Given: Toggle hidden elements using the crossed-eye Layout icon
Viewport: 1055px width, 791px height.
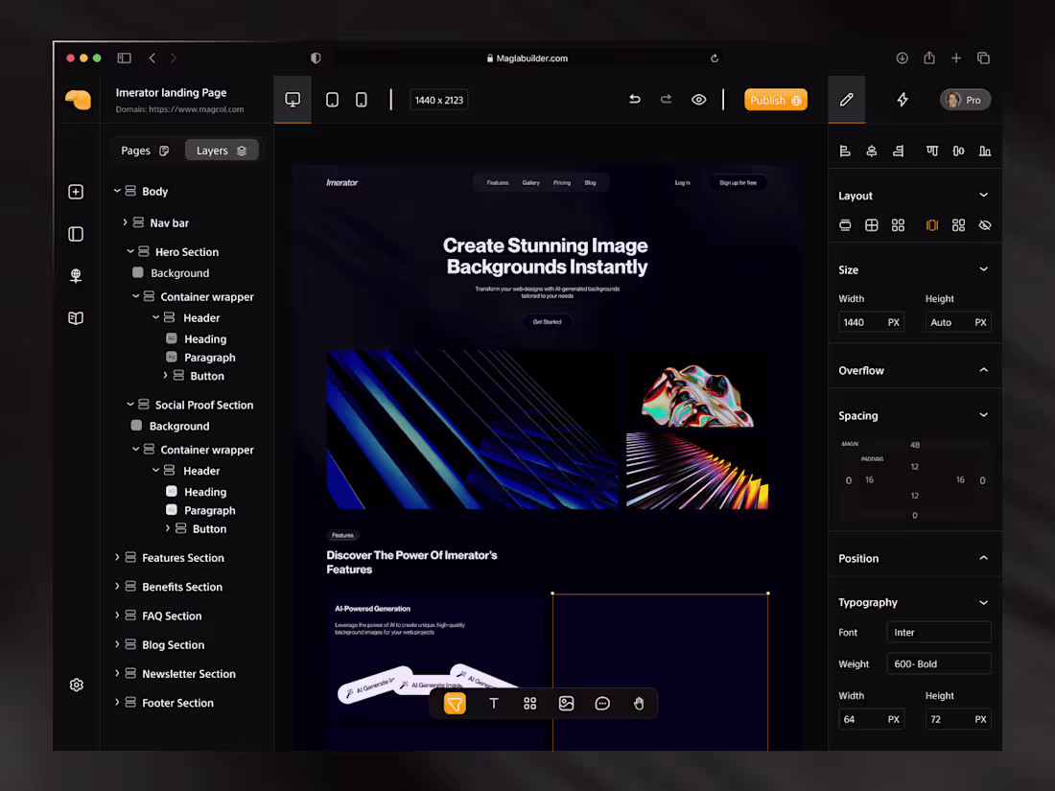Looking at the screenshot, I should pyautogui.click(x=984, y=224).
